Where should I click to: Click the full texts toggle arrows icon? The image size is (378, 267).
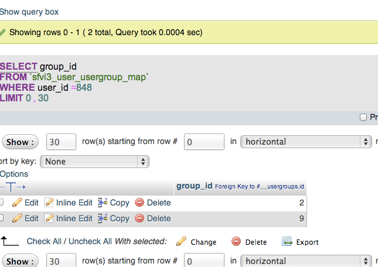point(13,187)
